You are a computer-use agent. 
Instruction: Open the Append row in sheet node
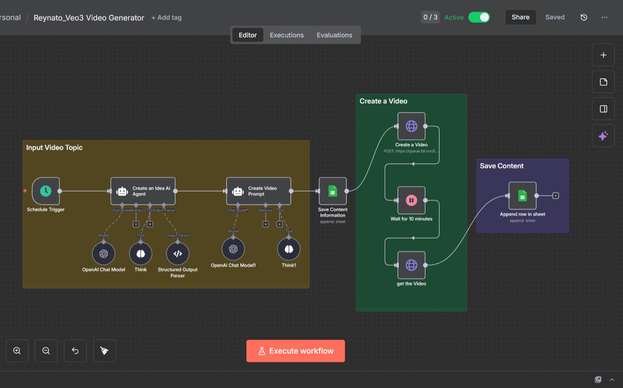point(523,196)
